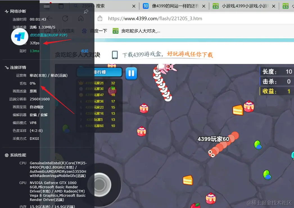294x208 pixels.
Task: Click the 知 icon on Zhihu tab
Action: click(146, 6)
